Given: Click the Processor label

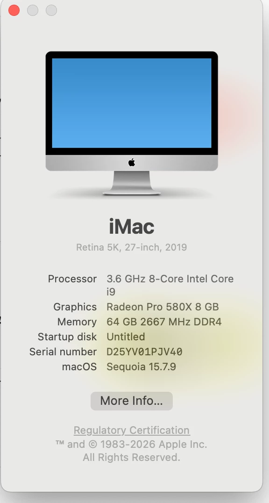Looking at the screenshot, I should (72, 279).
